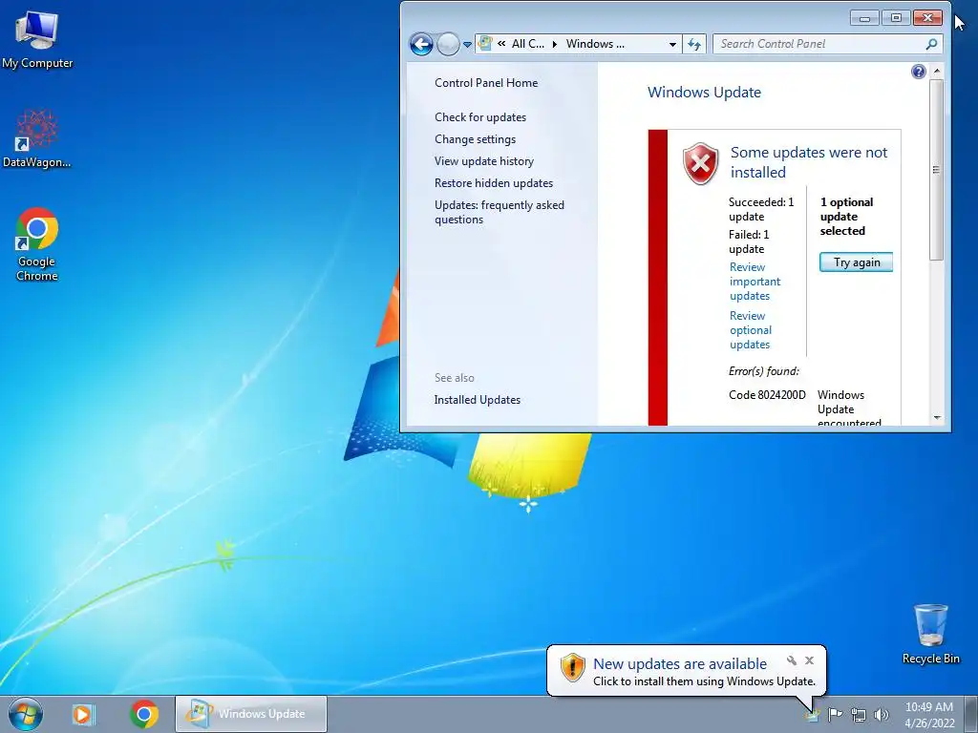Open the network tray icon
Viewport: 978px width, 733px height.
(859, 714)
